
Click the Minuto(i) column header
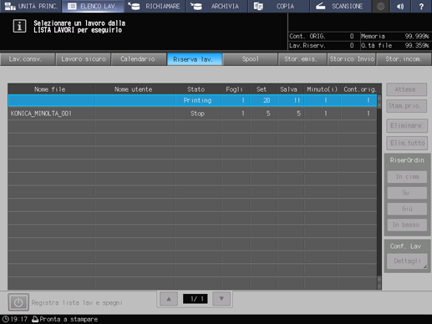click(x=322, y=89)
